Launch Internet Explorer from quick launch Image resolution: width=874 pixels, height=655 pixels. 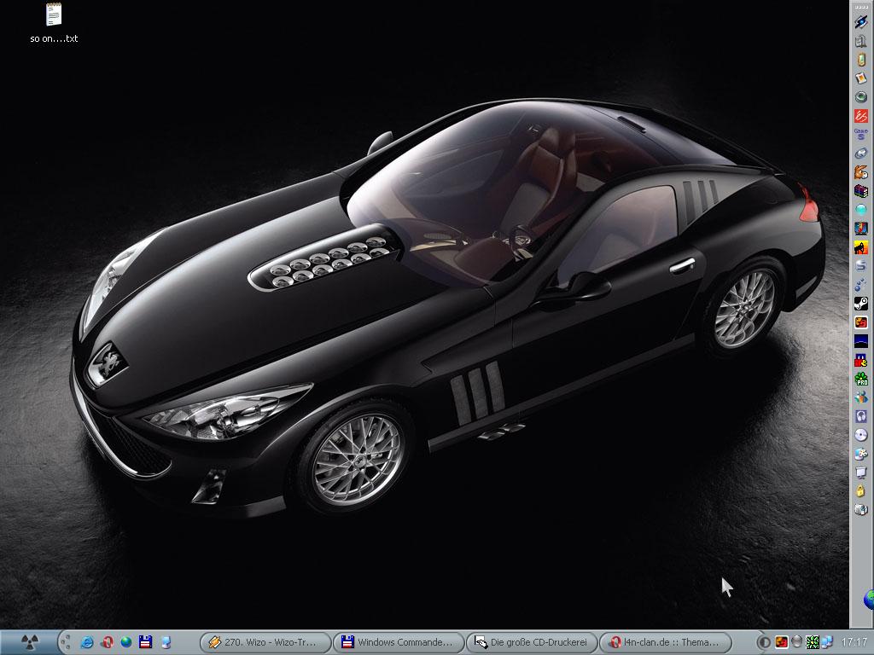[x=88, y=641]
